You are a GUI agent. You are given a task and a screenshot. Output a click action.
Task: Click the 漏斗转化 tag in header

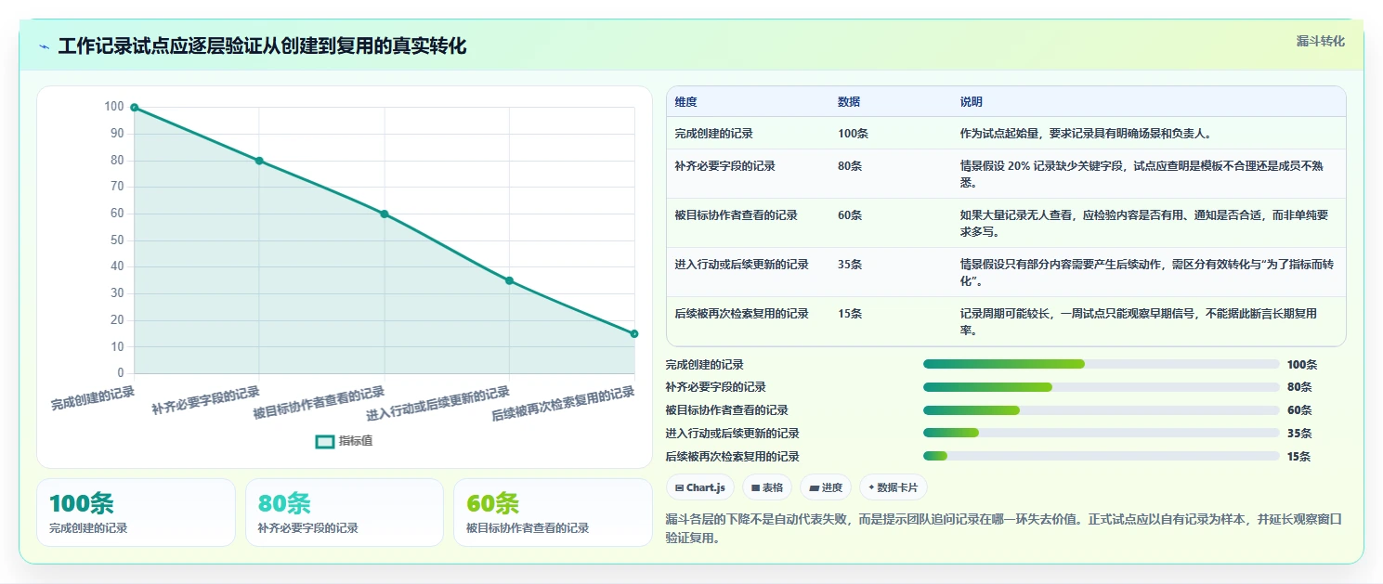[1320, 41]
